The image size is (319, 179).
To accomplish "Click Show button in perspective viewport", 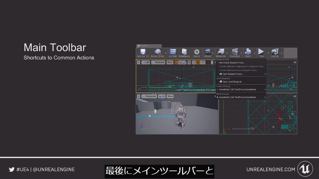I will point(170,96).
